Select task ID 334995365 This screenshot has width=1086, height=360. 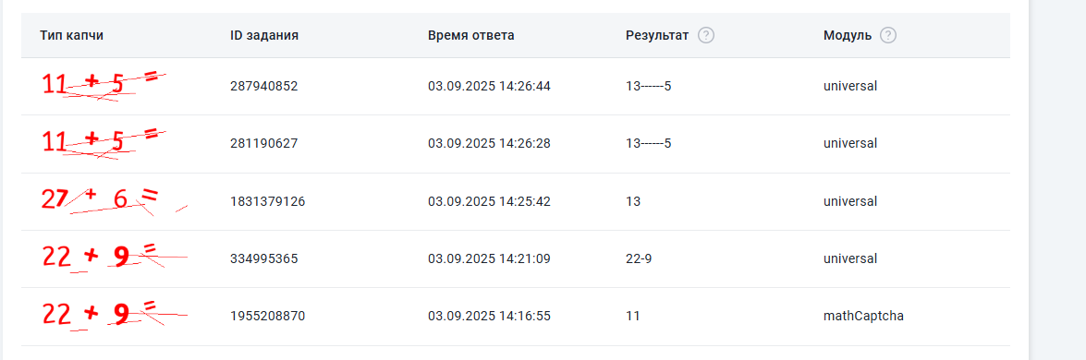[x=264, y=258]
